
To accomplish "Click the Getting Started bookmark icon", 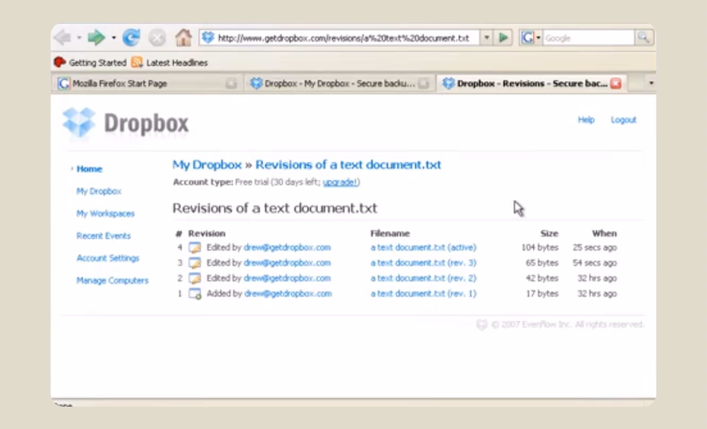I will click(60, 62).
